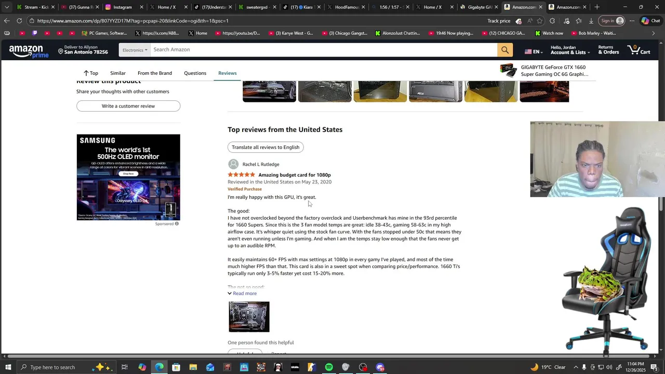Click the taskbar clock 11:04 PM
Image resolution: width=665 pixels, height=374 pixels.
pos(635,367)
